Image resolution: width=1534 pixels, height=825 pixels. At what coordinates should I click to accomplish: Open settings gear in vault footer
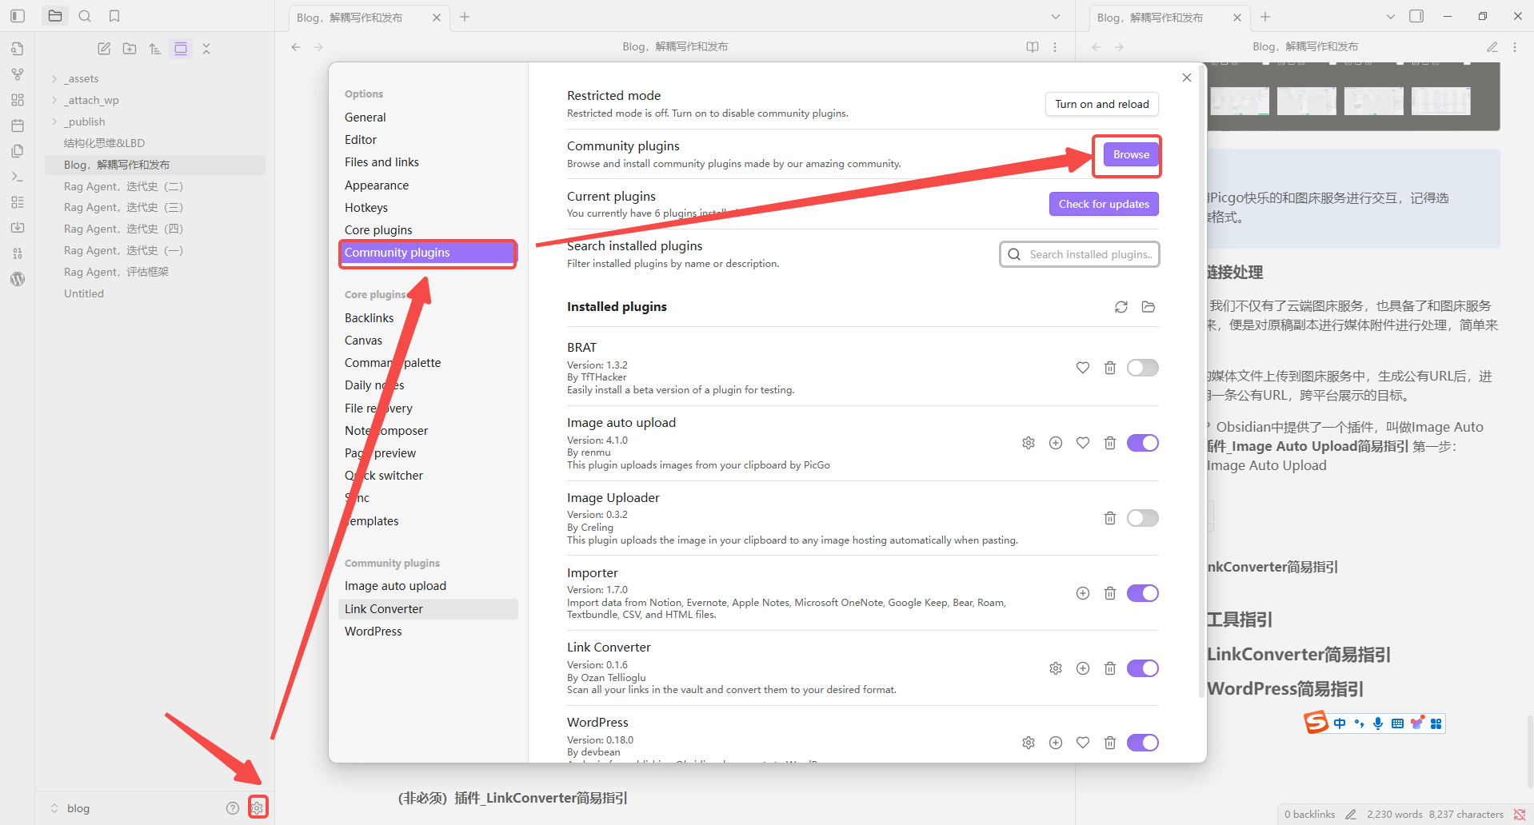[x=257, y=807]
